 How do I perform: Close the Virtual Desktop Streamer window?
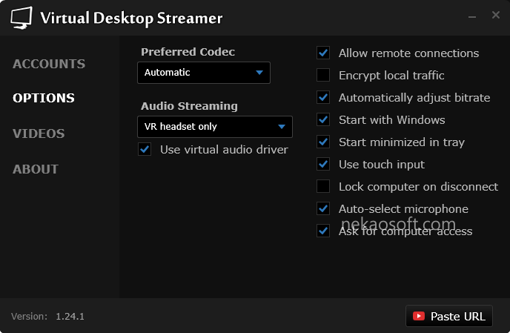coord(496,15)
